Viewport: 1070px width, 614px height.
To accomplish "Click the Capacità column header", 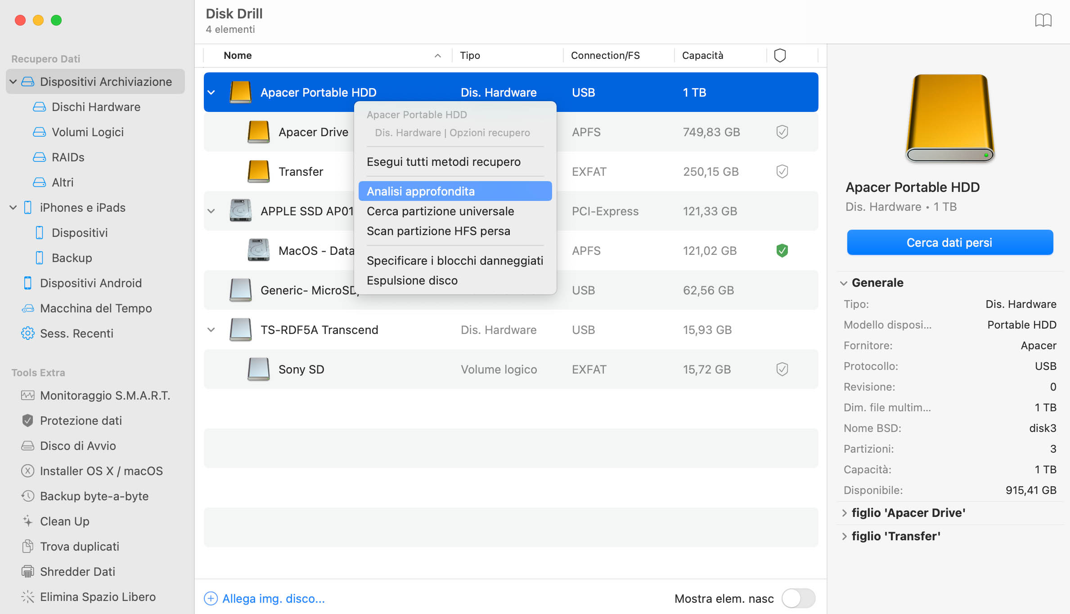I will [702, 55].
